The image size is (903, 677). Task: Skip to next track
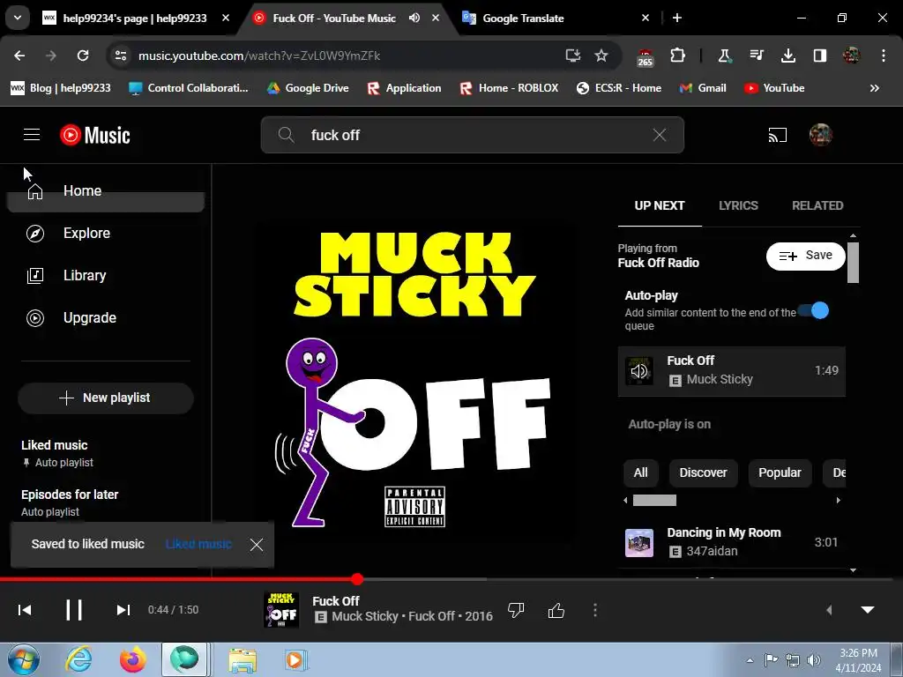click(123, 610)
